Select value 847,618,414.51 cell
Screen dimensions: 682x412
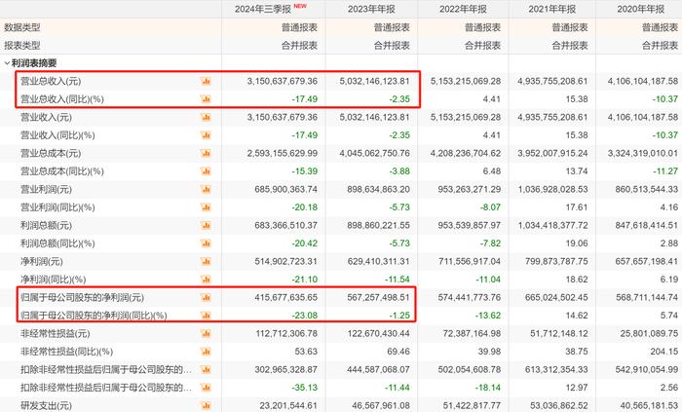pyautogui.click(x=647, y=226)
